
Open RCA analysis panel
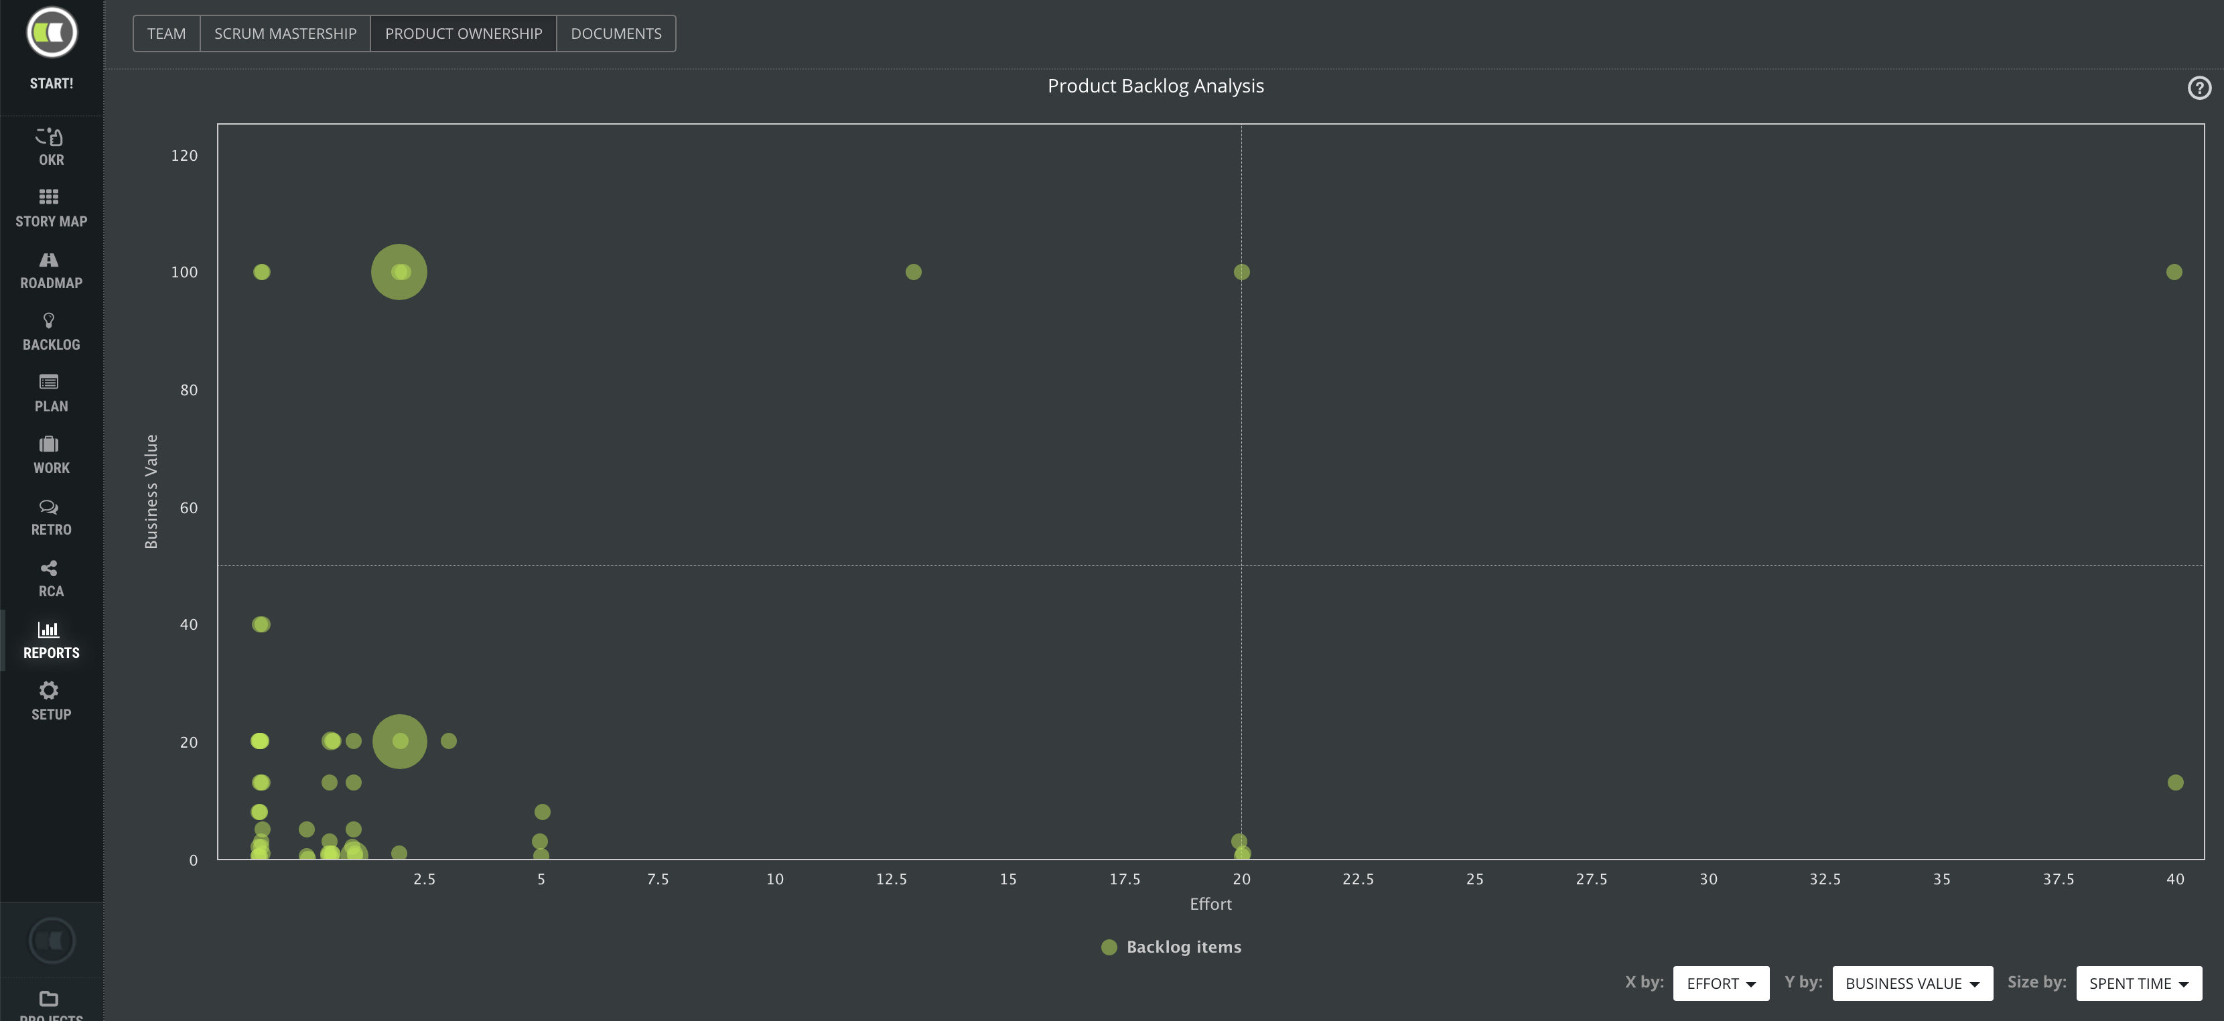pyautogui.click(x=51, y=577)
